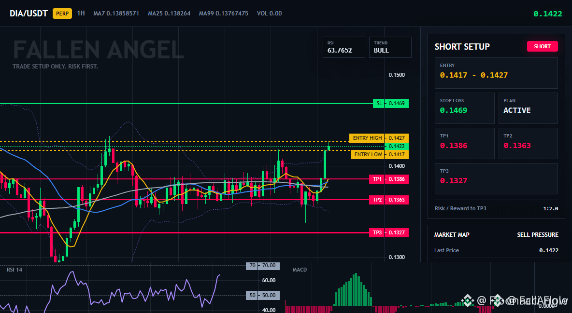Click the green SL 0.1469 chart marker

click(x=391, y=104)
